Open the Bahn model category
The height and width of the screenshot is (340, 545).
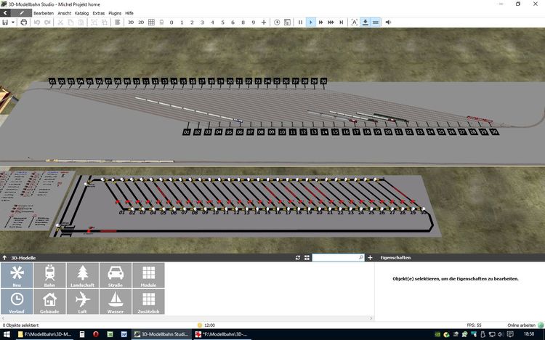click(49, 275)
